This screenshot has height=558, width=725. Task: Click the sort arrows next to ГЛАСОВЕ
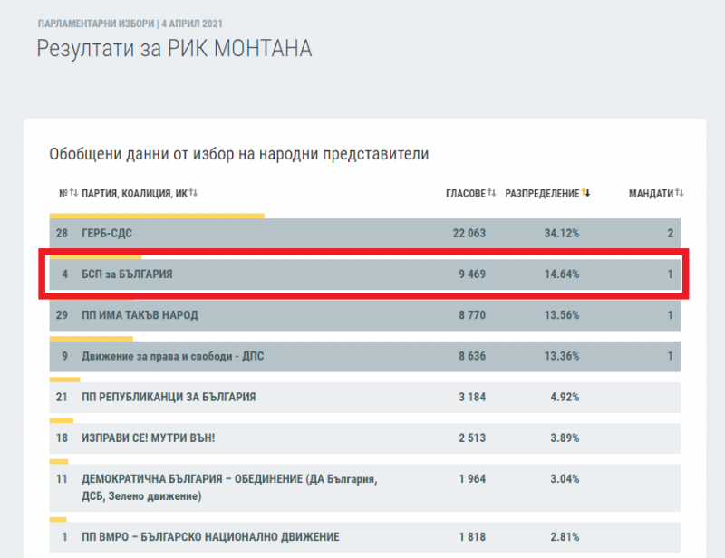click(492, 193)
